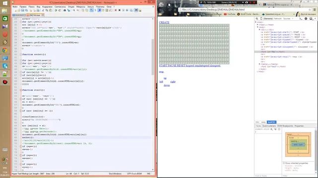Toggle device mode icon in DevTools

pos(261,19)
